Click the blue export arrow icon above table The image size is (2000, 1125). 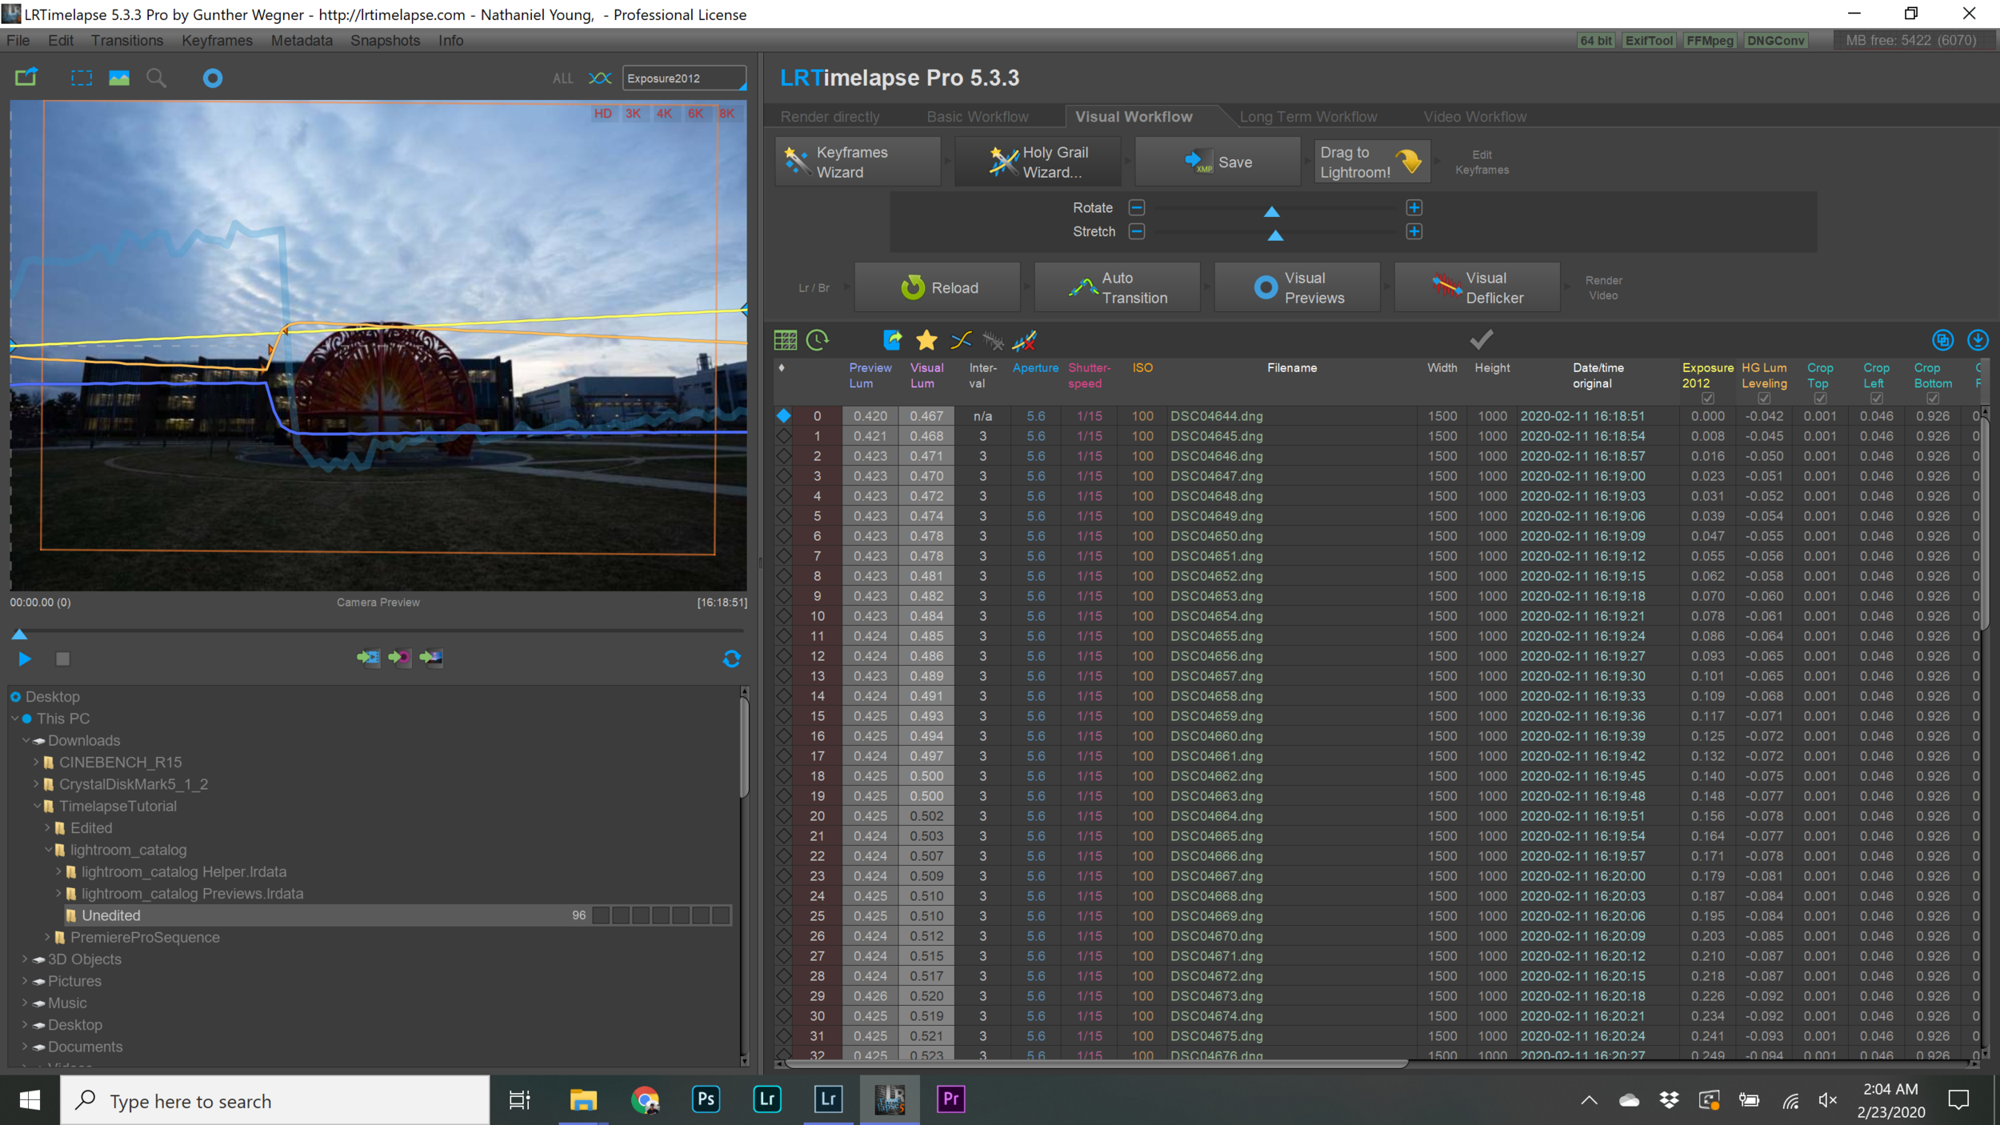pyautogui.click(x=893, y=340)
